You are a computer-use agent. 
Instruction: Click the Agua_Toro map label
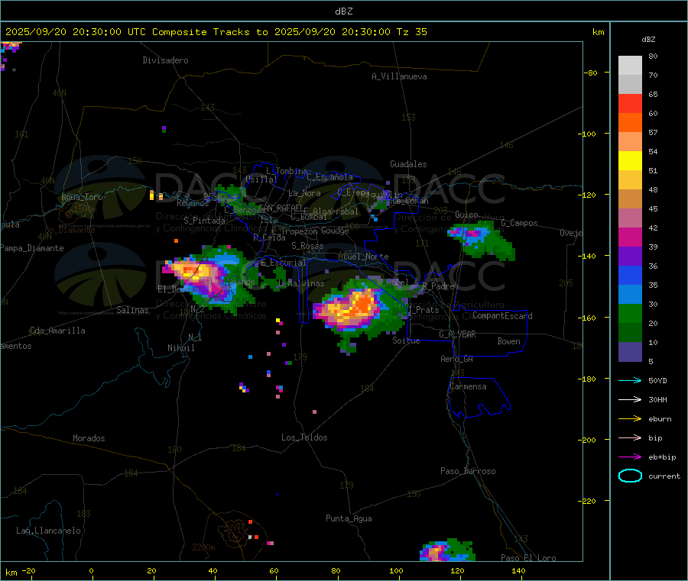click(x=82, y=197)
